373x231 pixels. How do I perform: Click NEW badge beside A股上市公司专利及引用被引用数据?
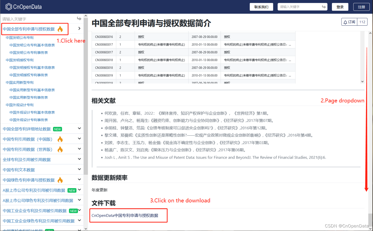[72, 190]
